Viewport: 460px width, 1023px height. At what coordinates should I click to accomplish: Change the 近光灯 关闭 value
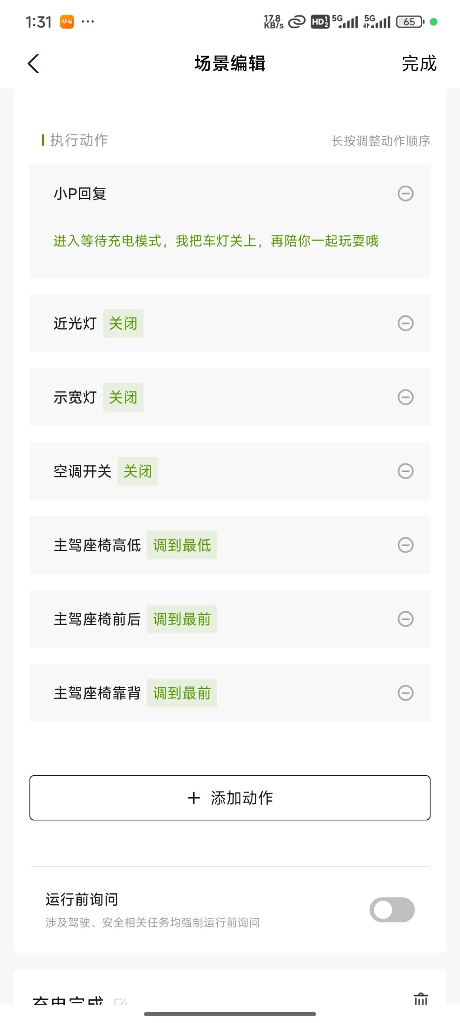point(123,323)
